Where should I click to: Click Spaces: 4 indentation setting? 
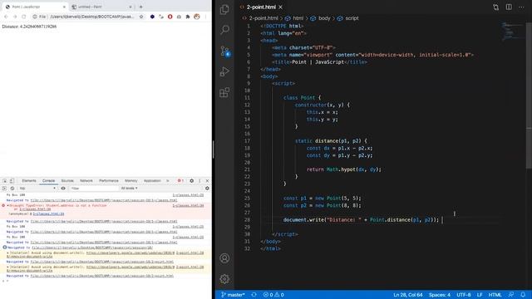coord(440,295)
